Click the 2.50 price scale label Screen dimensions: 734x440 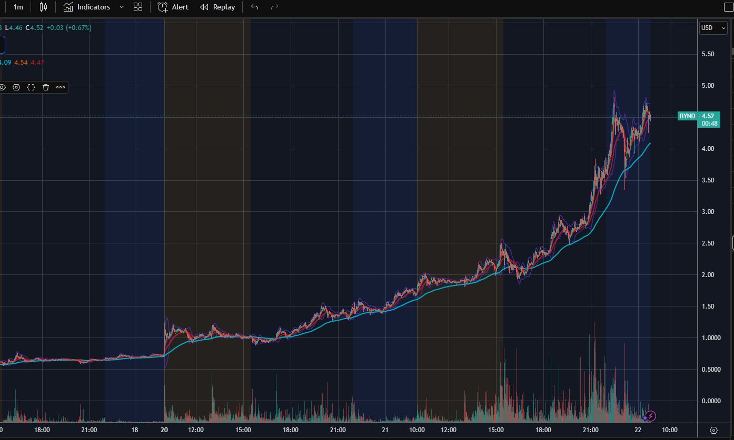[x=708, y=243]
